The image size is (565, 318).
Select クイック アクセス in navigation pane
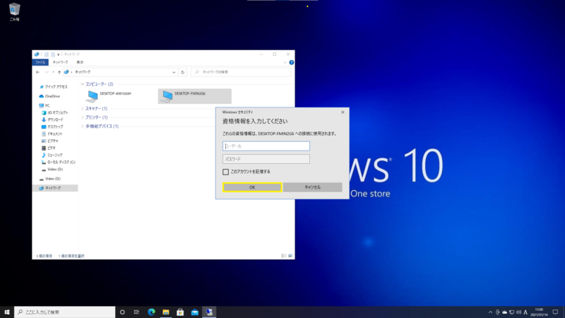[x=54, y=87]
